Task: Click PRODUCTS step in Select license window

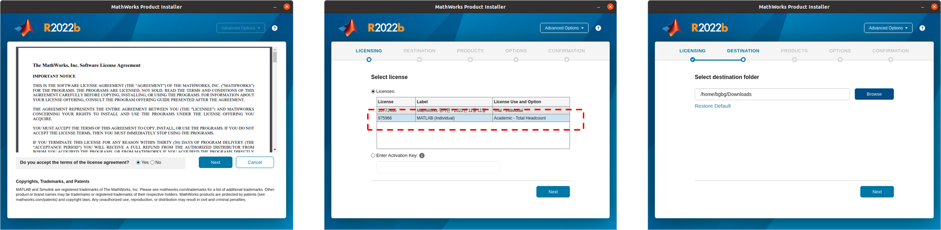Action: point(470,51)
